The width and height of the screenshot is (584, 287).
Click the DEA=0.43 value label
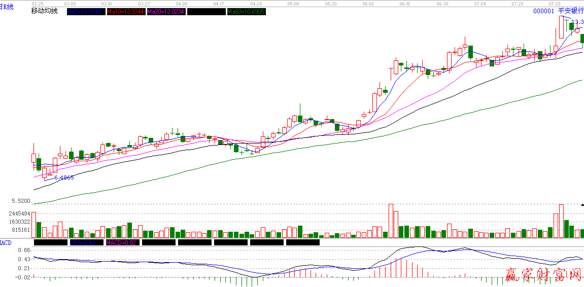click(x=86, y=243)
